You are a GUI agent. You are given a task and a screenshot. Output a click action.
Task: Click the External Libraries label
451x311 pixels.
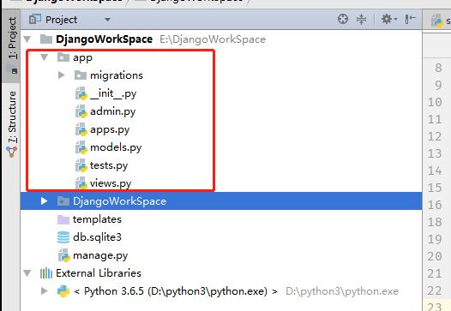[x=99, y=273]
